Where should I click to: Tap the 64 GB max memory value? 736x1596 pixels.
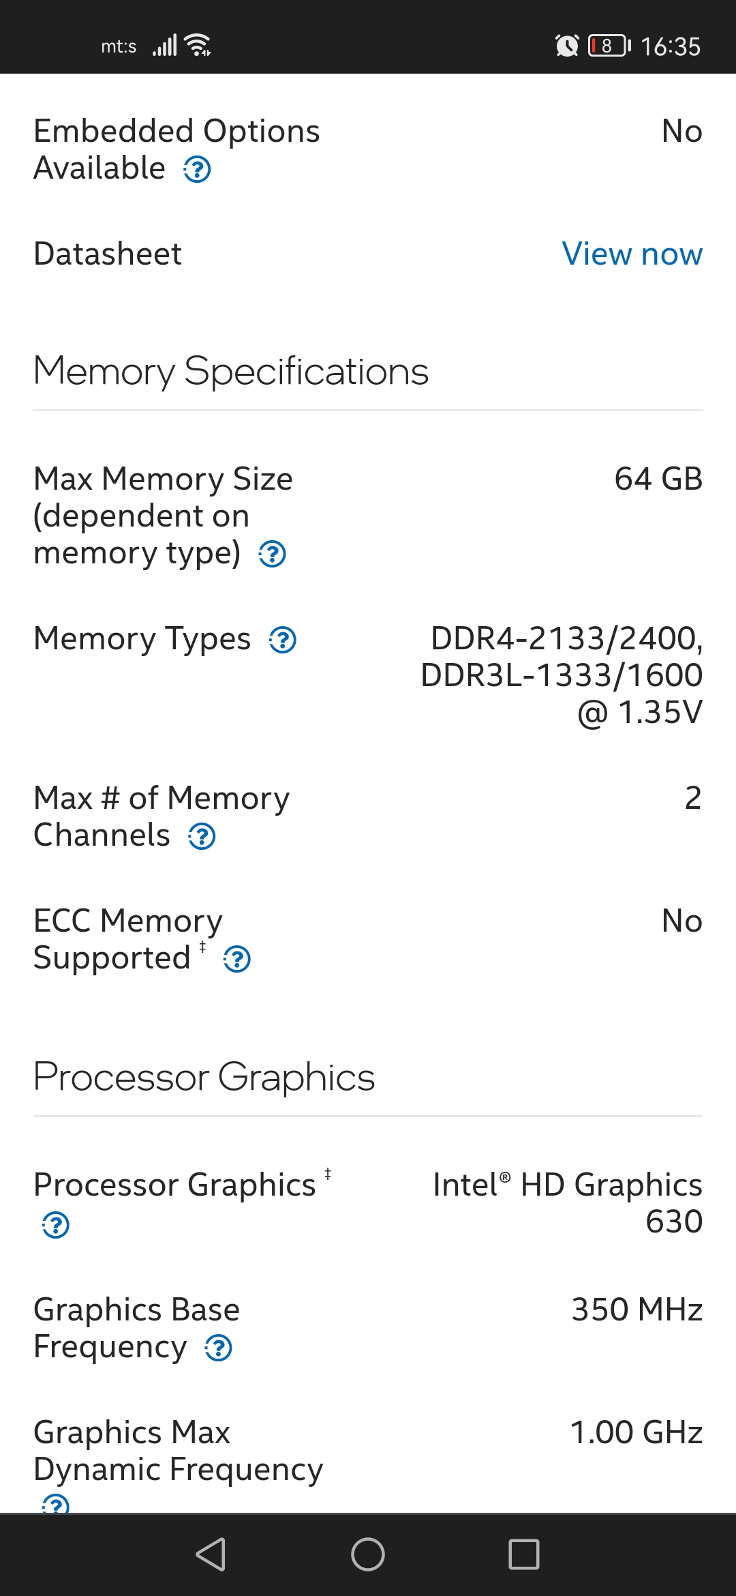pos(658,479)
